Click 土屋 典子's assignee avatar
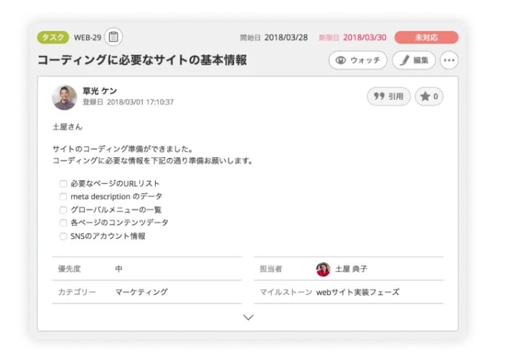Screen dimensions: 507x360 323,269
